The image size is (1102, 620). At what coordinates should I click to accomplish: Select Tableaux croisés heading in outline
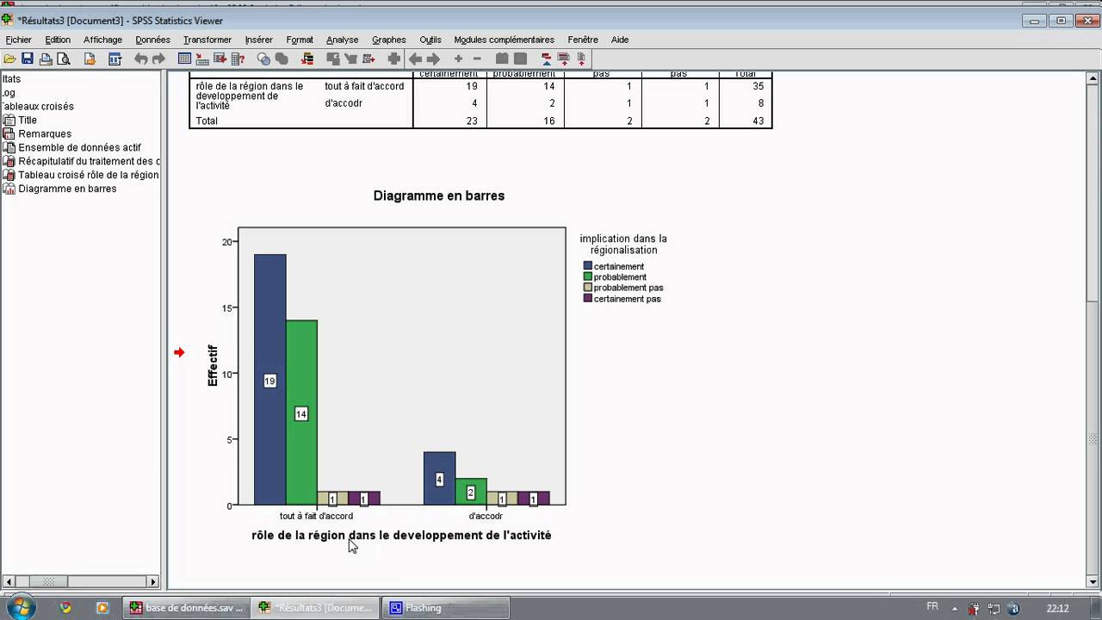tap(37, 106)
